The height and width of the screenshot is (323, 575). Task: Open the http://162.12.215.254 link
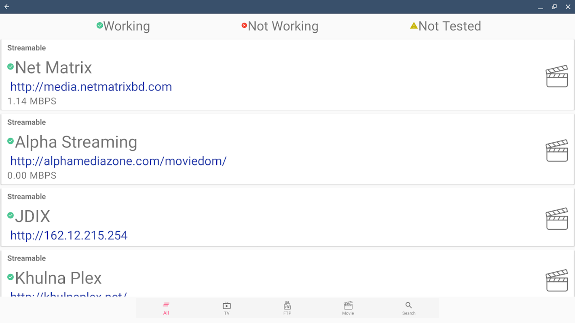69,235
